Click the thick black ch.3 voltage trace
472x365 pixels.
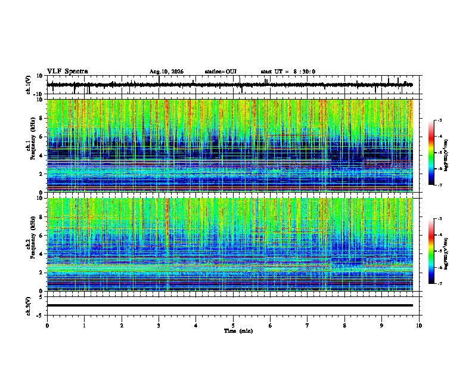coord(230,305)
